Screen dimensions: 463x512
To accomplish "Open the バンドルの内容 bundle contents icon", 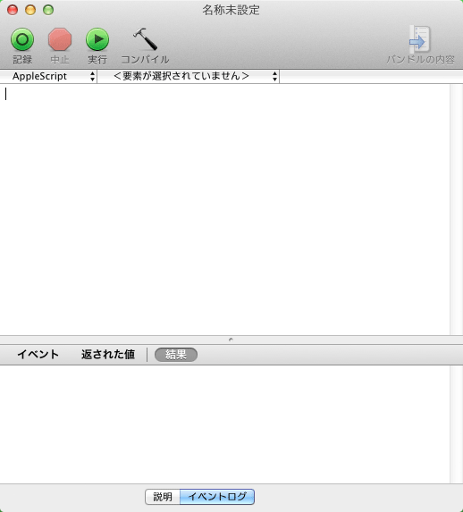I will [x=420, y=39].
